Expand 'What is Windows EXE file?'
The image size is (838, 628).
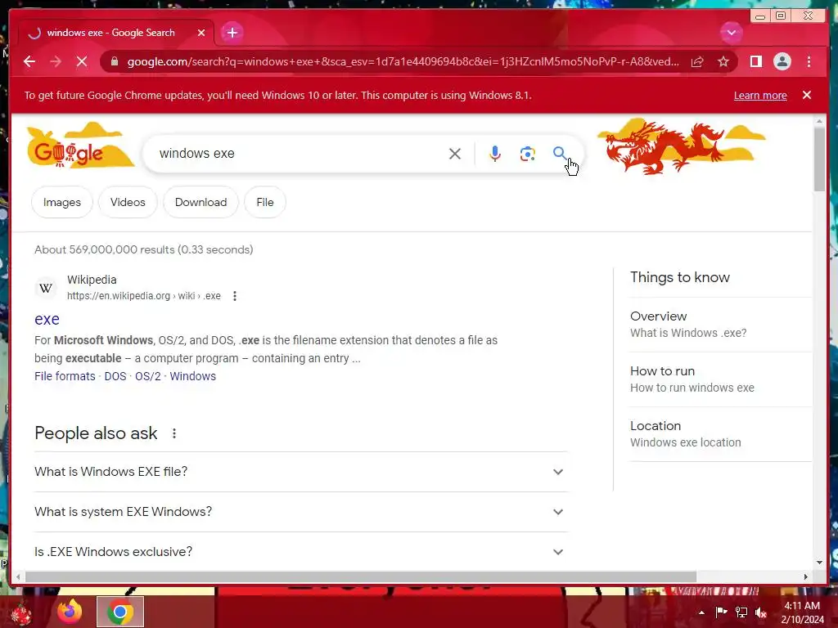[x=300, y=472]
